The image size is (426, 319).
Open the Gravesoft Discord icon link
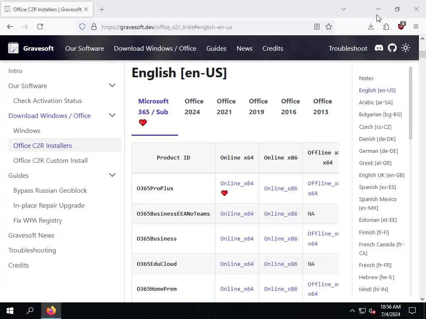click(x=379, y=48)
